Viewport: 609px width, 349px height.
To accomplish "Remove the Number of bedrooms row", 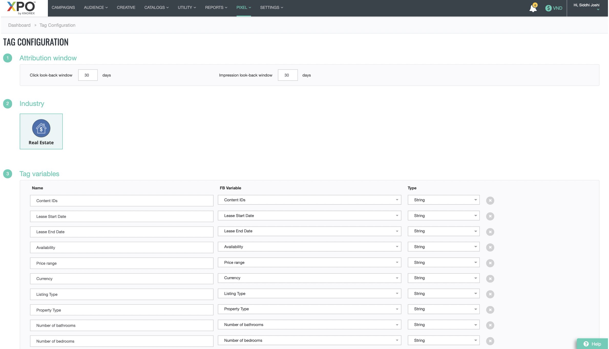I will pyautogui.click(x=490, y=341).
